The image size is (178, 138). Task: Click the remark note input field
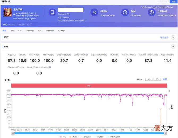click(20, 24)
